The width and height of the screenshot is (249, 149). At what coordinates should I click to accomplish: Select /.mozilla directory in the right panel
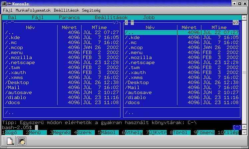[x=138, y=57]
